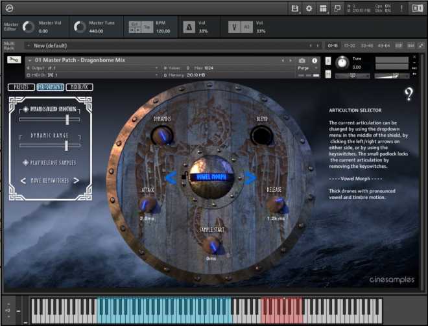428x326 pixels.
Task: Click the keyboard pitch wheel strip
Action: (18, 310)
